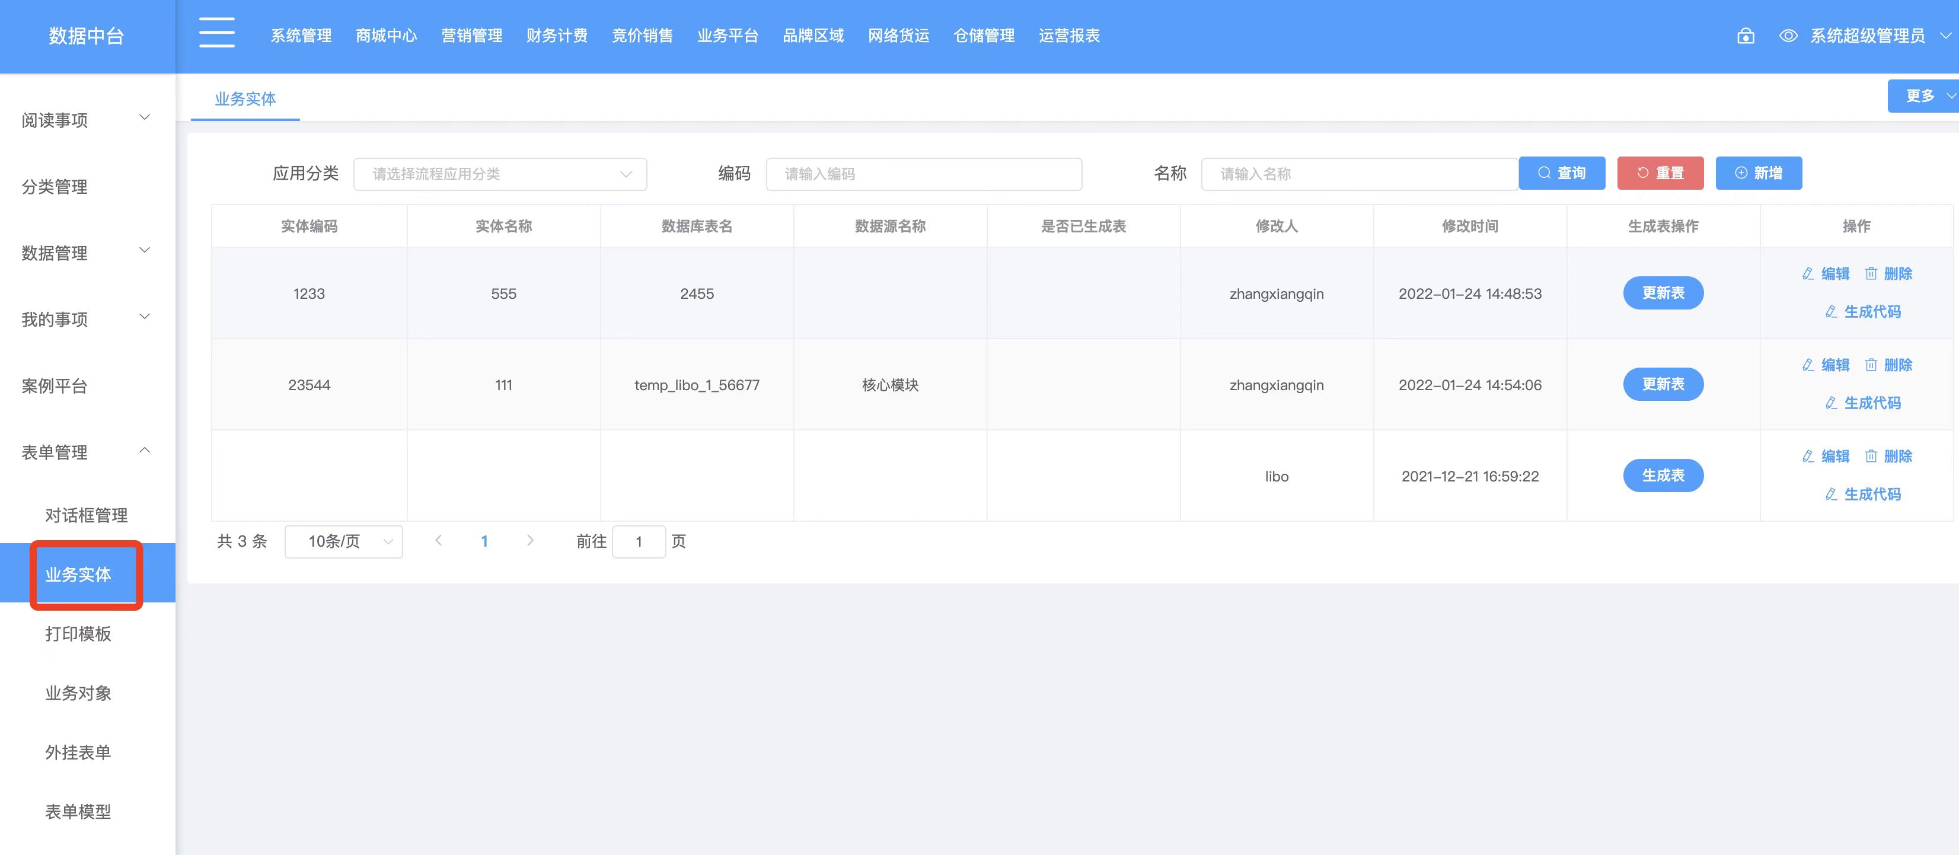Click next page arrow
1959x855 pixels.
click(x=530, y=541)
